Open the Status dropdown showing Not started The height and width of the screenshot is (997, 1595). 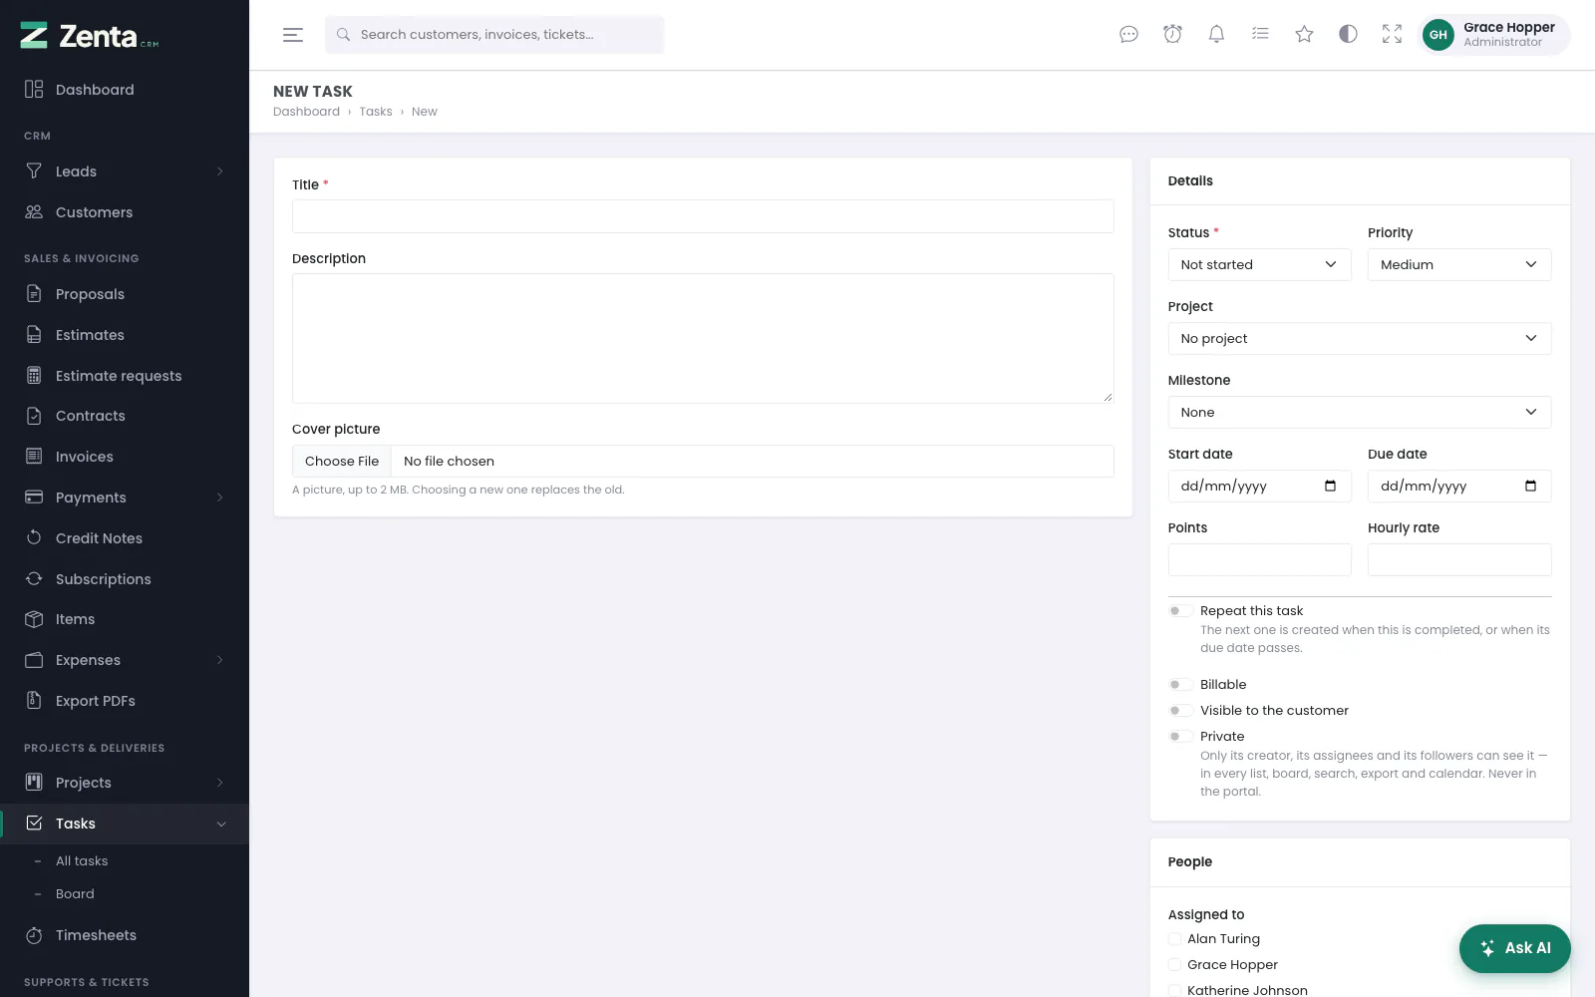point(1259,265)
